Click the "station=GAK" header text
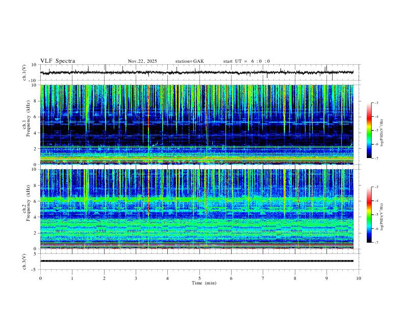Screen dimensions: 404x312 [x=190, y=61]
